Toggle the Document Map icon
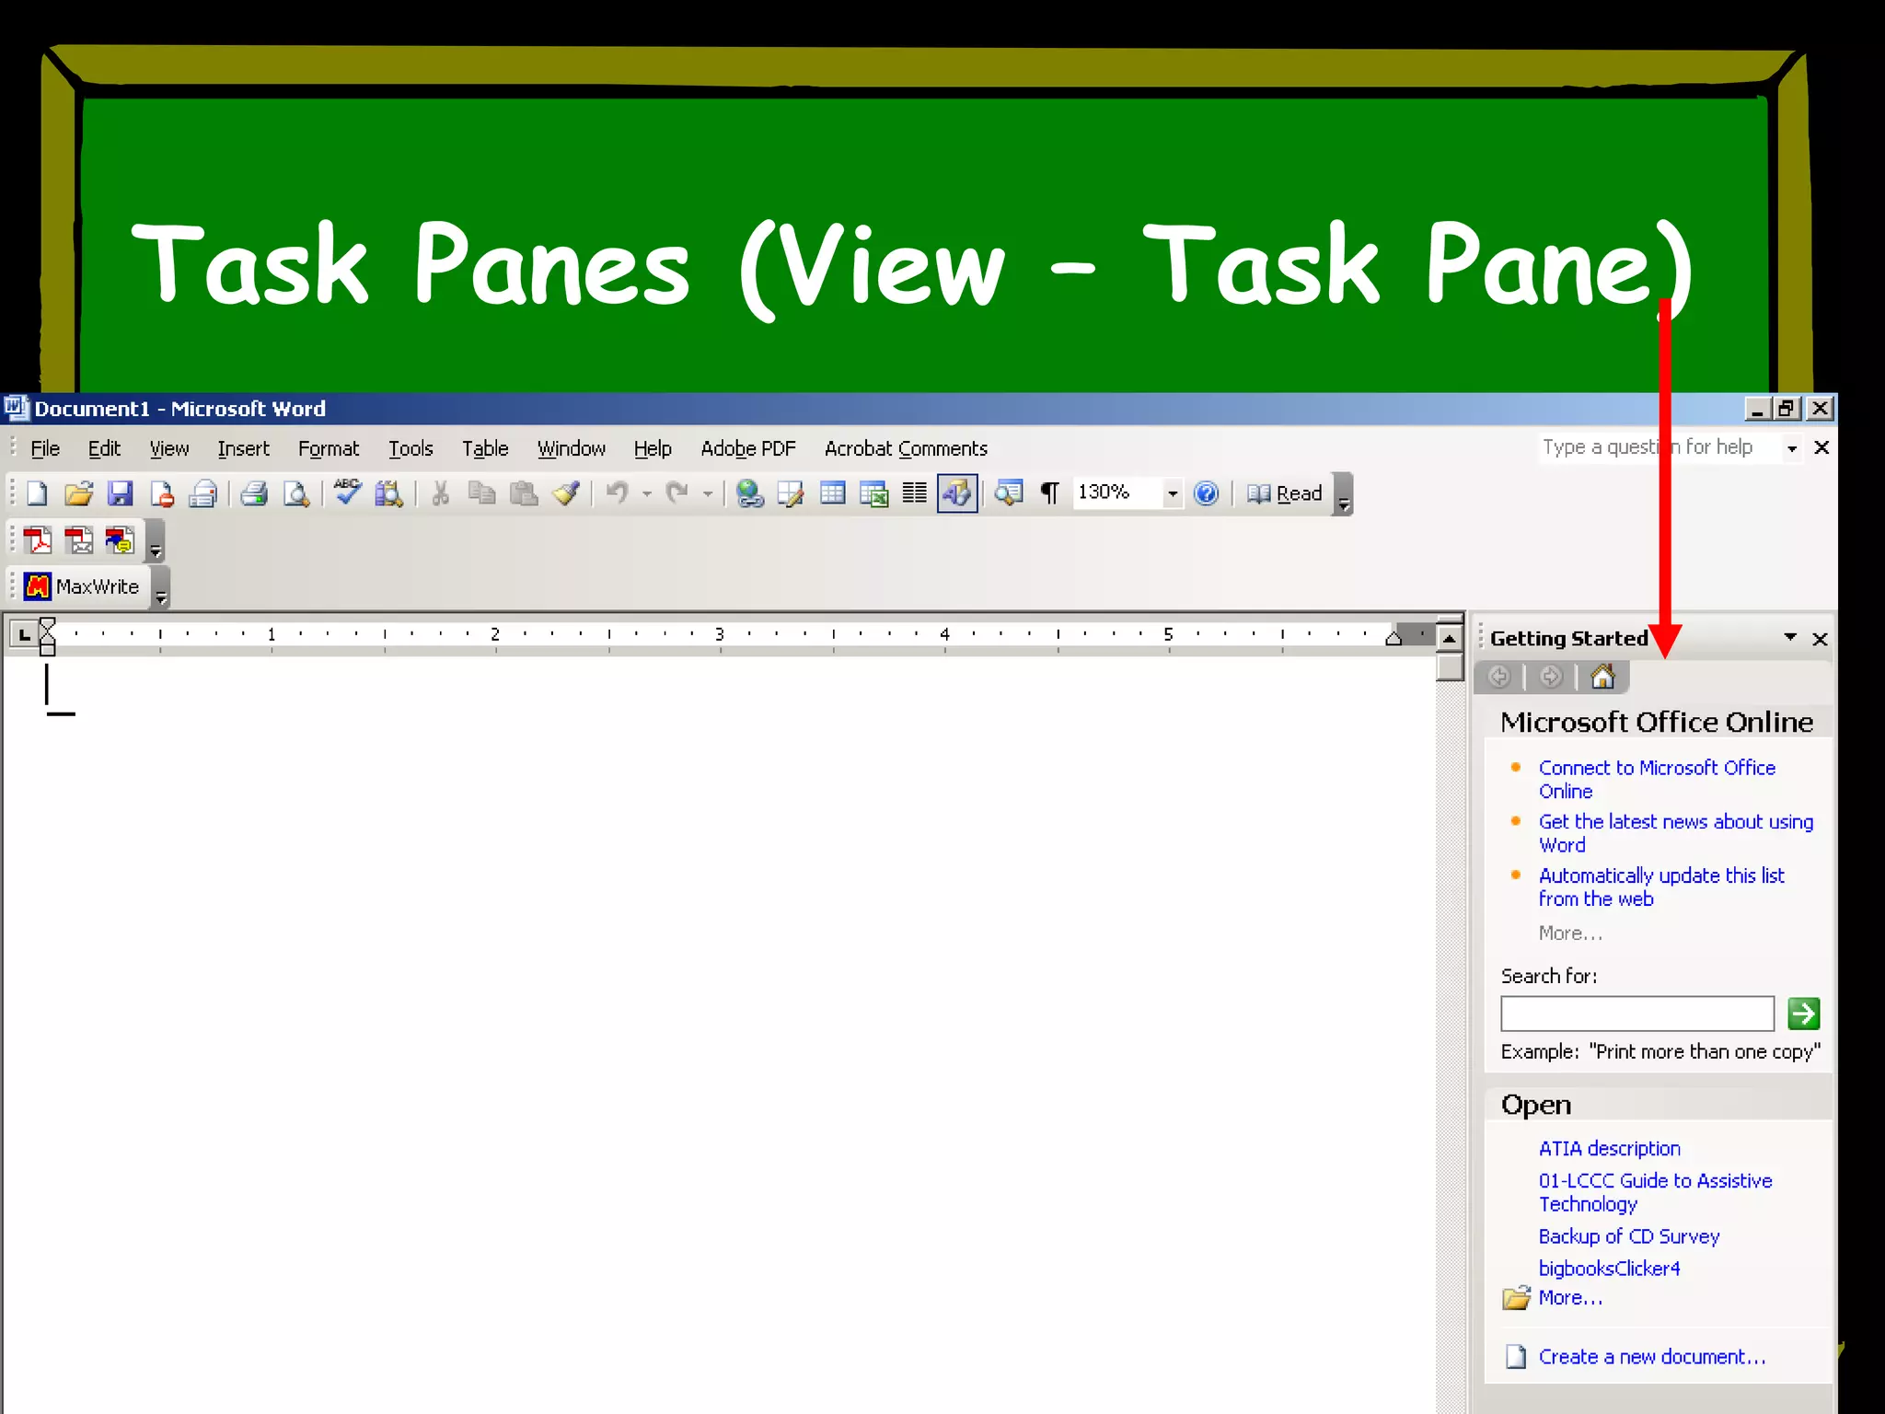 coord(1009,493)
